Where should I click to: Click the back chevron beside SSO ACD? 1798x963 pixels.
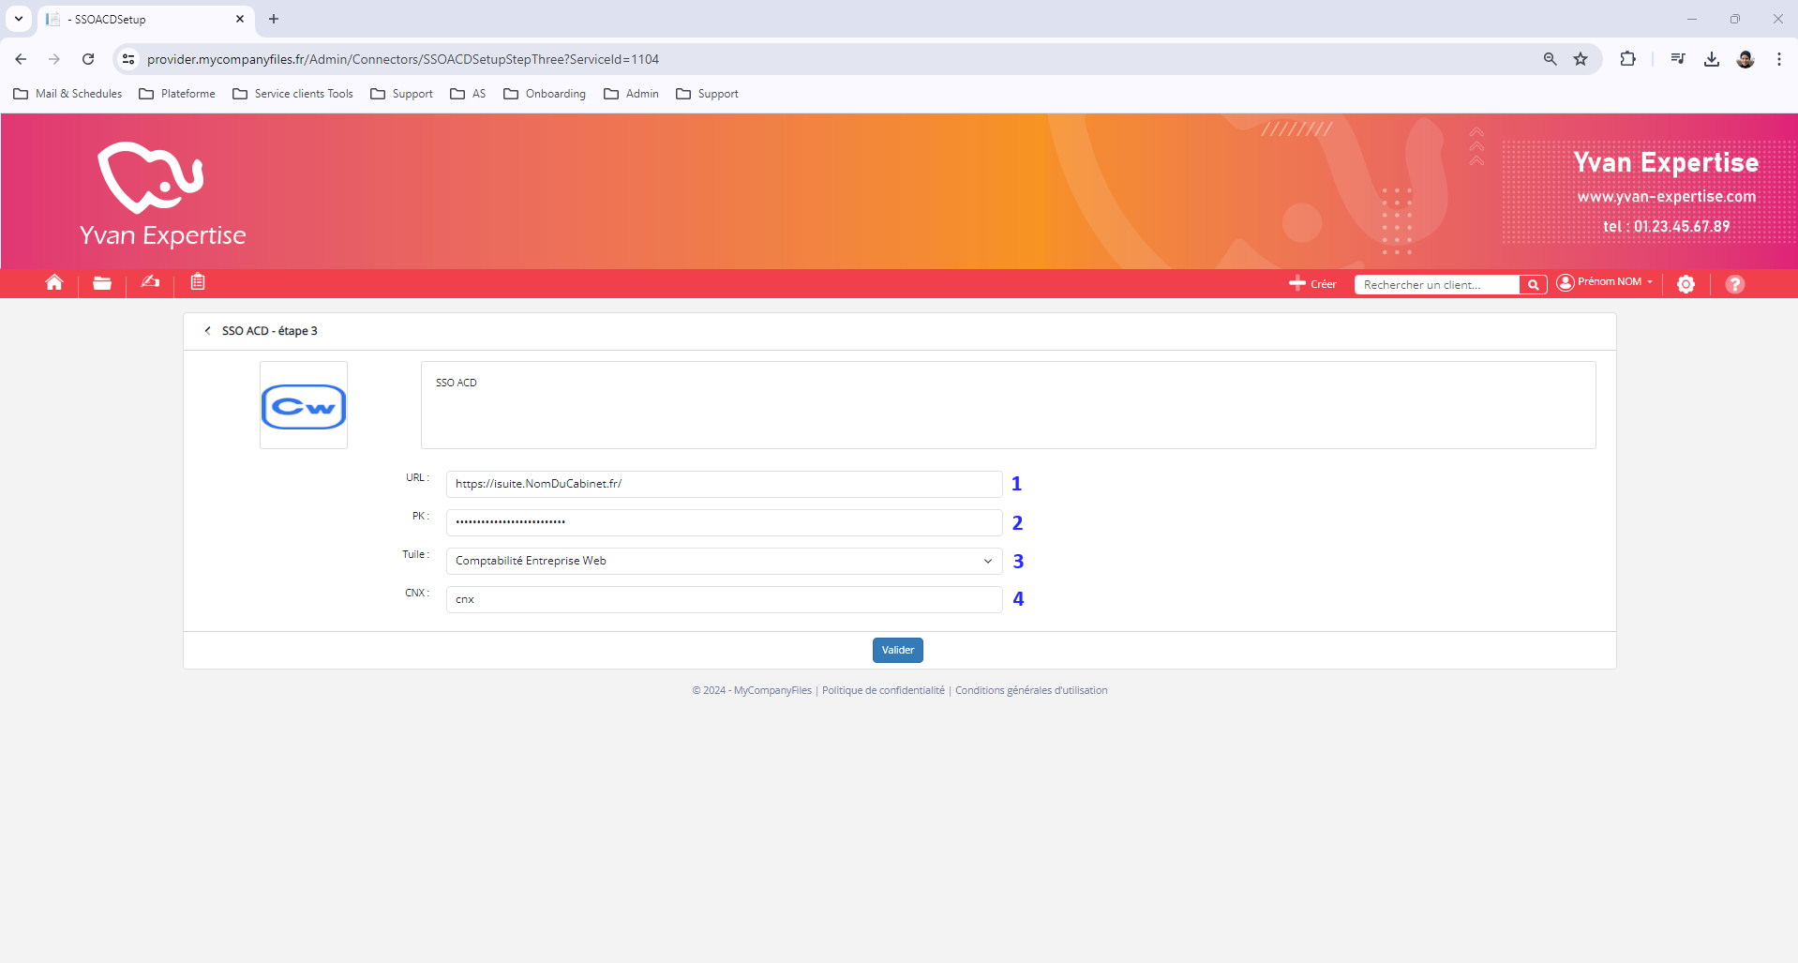(207, 331)
